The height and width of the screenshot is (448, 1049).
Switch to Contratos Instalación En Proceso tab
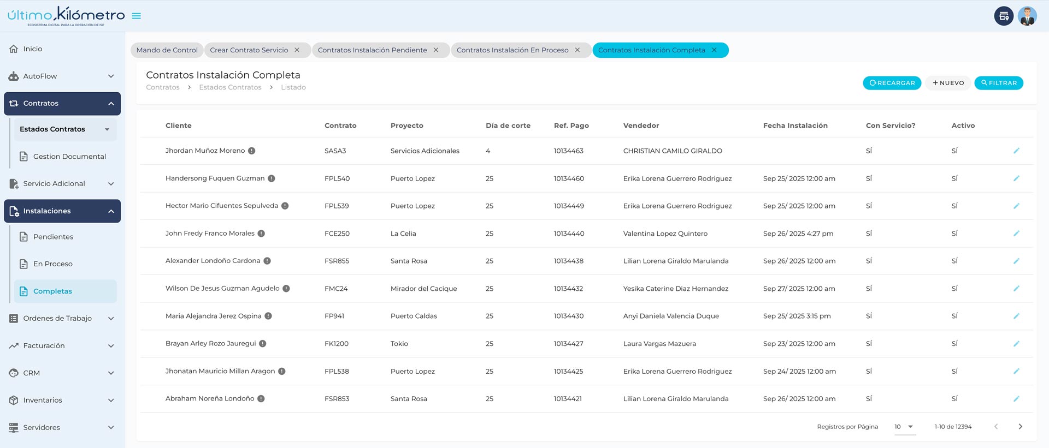(512, 50)
